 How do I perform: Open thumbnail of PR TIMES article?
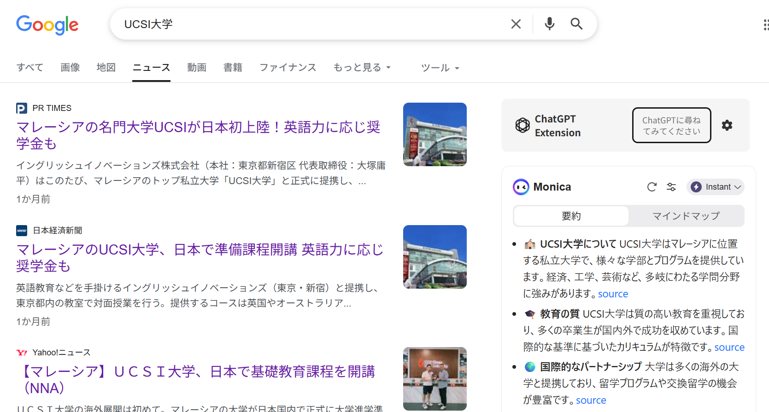(x=435, y=134)
